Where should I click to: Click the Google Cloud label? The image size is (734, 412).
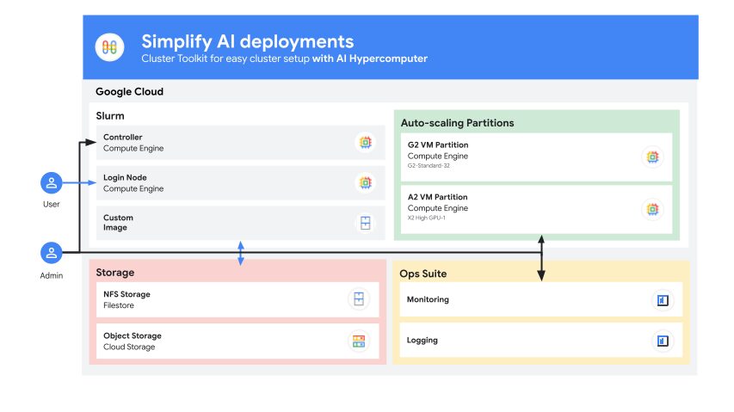[129, 91]
